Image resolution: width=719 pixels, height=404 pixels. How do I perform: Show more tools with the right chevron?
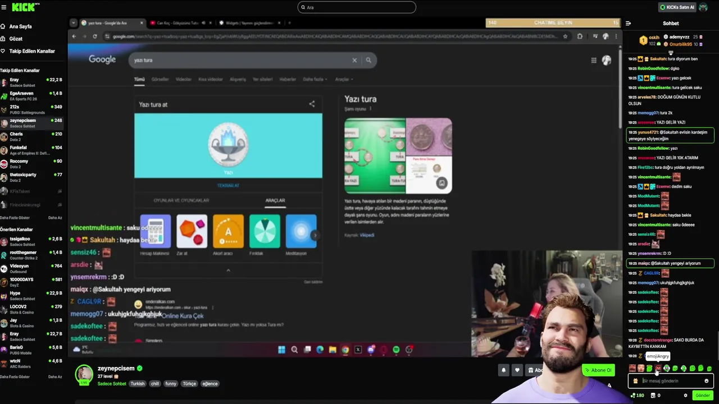pyautogui.click(x=315, y=236)
